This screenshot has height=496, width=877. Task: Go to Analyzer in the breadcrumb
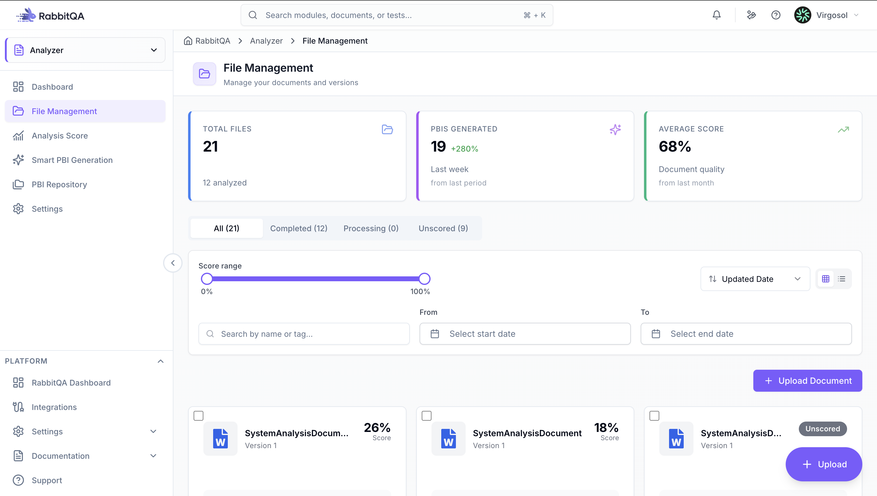click(x=266, y=41)
